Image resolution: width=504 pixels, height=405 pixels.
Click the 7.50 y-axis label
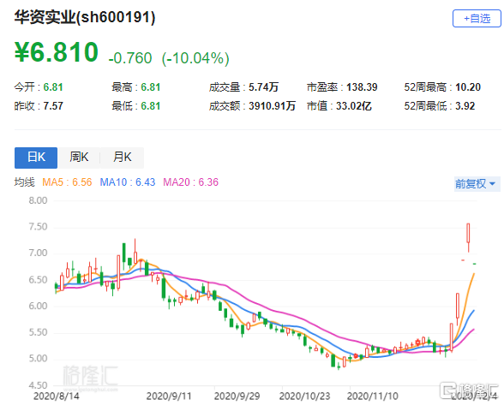coord(38,227)
